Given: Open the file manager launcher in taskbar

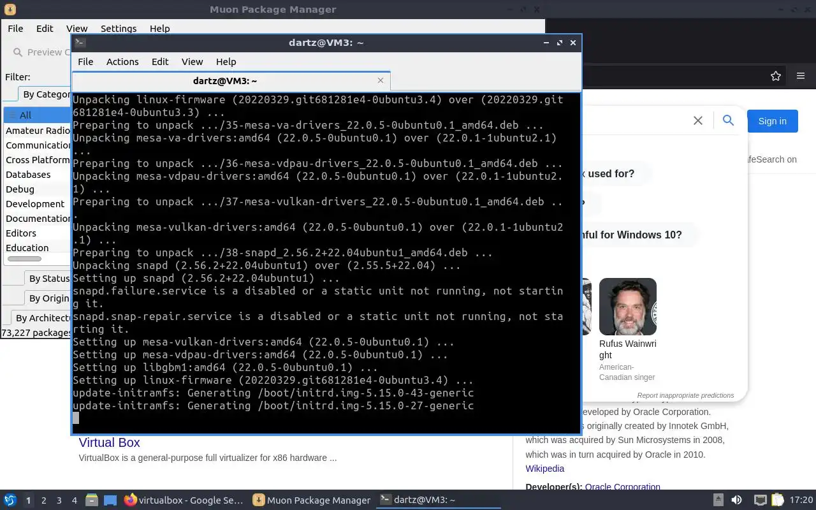Looking at the screenshot, I should pyautogui.click(x=91, y=500).
